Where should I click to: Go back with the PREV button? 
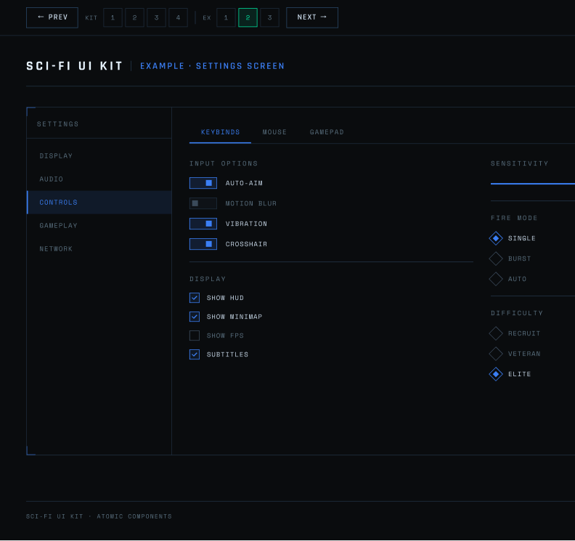pyautogui.click(x=52, y=17)
